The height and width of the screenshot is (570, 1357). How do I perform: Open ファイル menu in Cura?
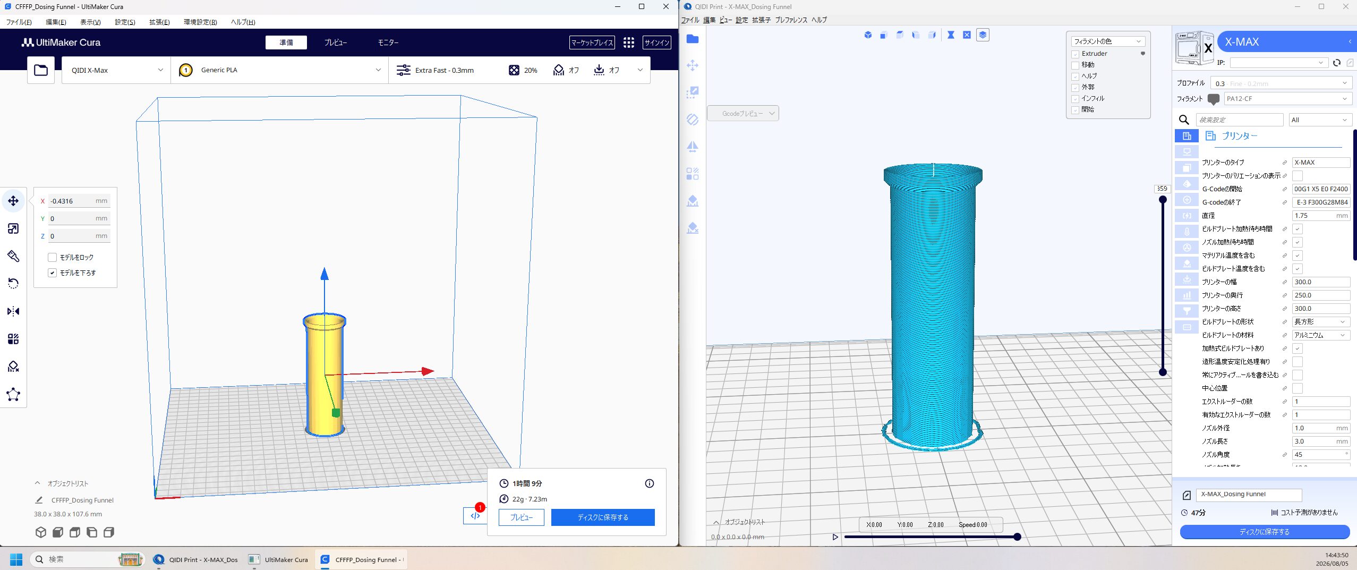pos(19,22)
